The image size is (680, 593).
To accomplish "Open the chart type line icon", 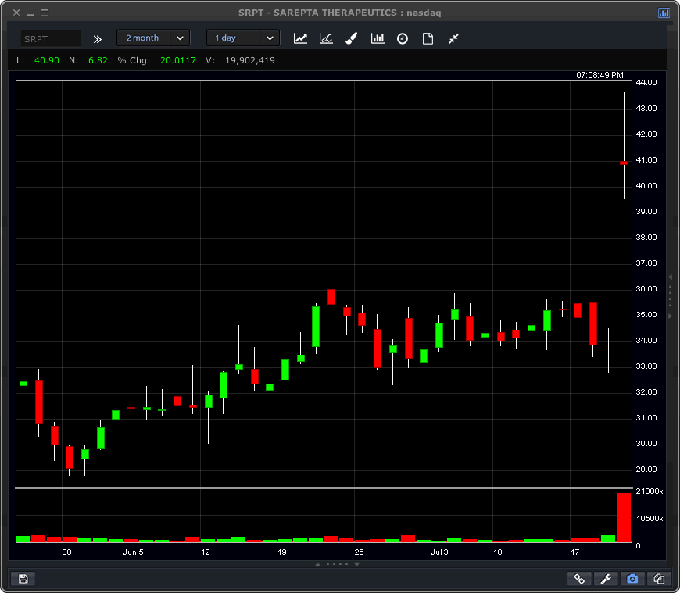I will click(300, 38).
